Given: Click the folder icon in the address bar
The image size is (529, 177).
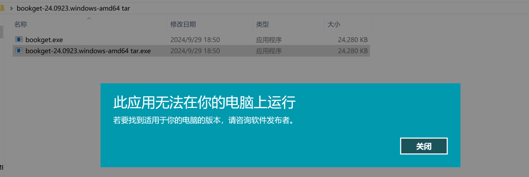Looking at the screenshot, I should (x=2, y=8).
